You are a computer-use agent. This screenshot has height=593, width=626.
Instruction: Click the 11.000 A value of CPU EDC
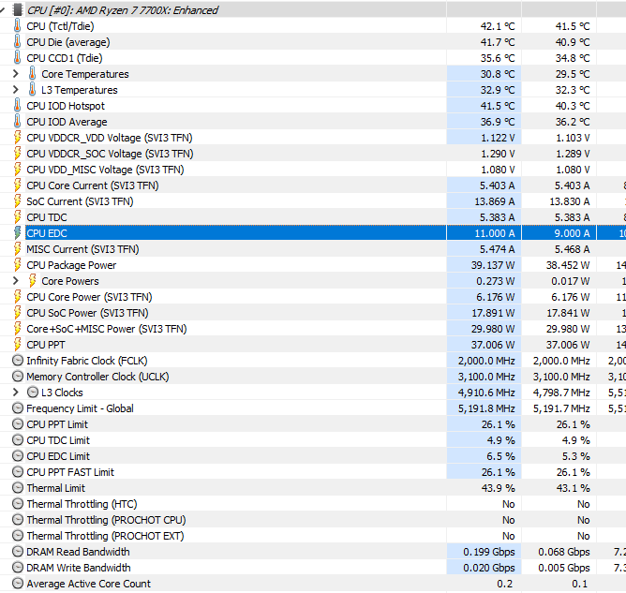click(495, 233)
